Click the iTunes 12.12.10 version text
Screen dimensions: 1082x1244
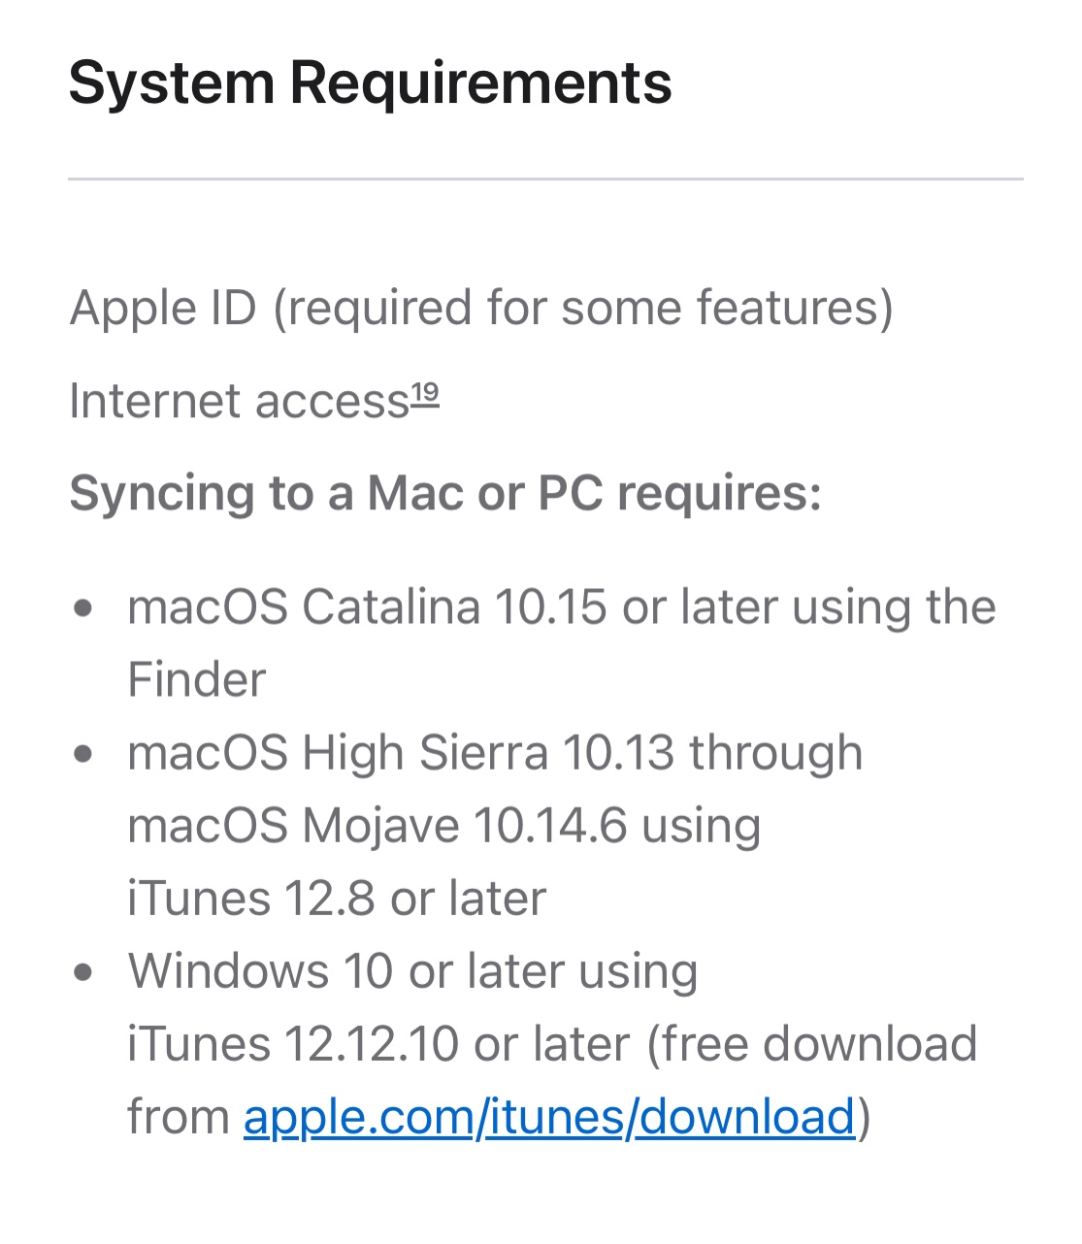tap(293, 1044)
